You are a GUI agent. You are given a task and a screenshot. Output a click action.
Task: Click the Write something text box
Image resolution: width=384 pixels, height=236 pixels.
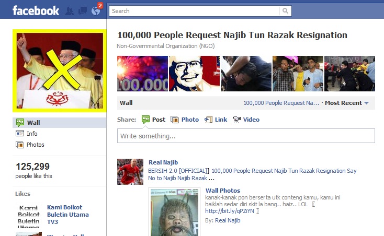coord(246,136)
